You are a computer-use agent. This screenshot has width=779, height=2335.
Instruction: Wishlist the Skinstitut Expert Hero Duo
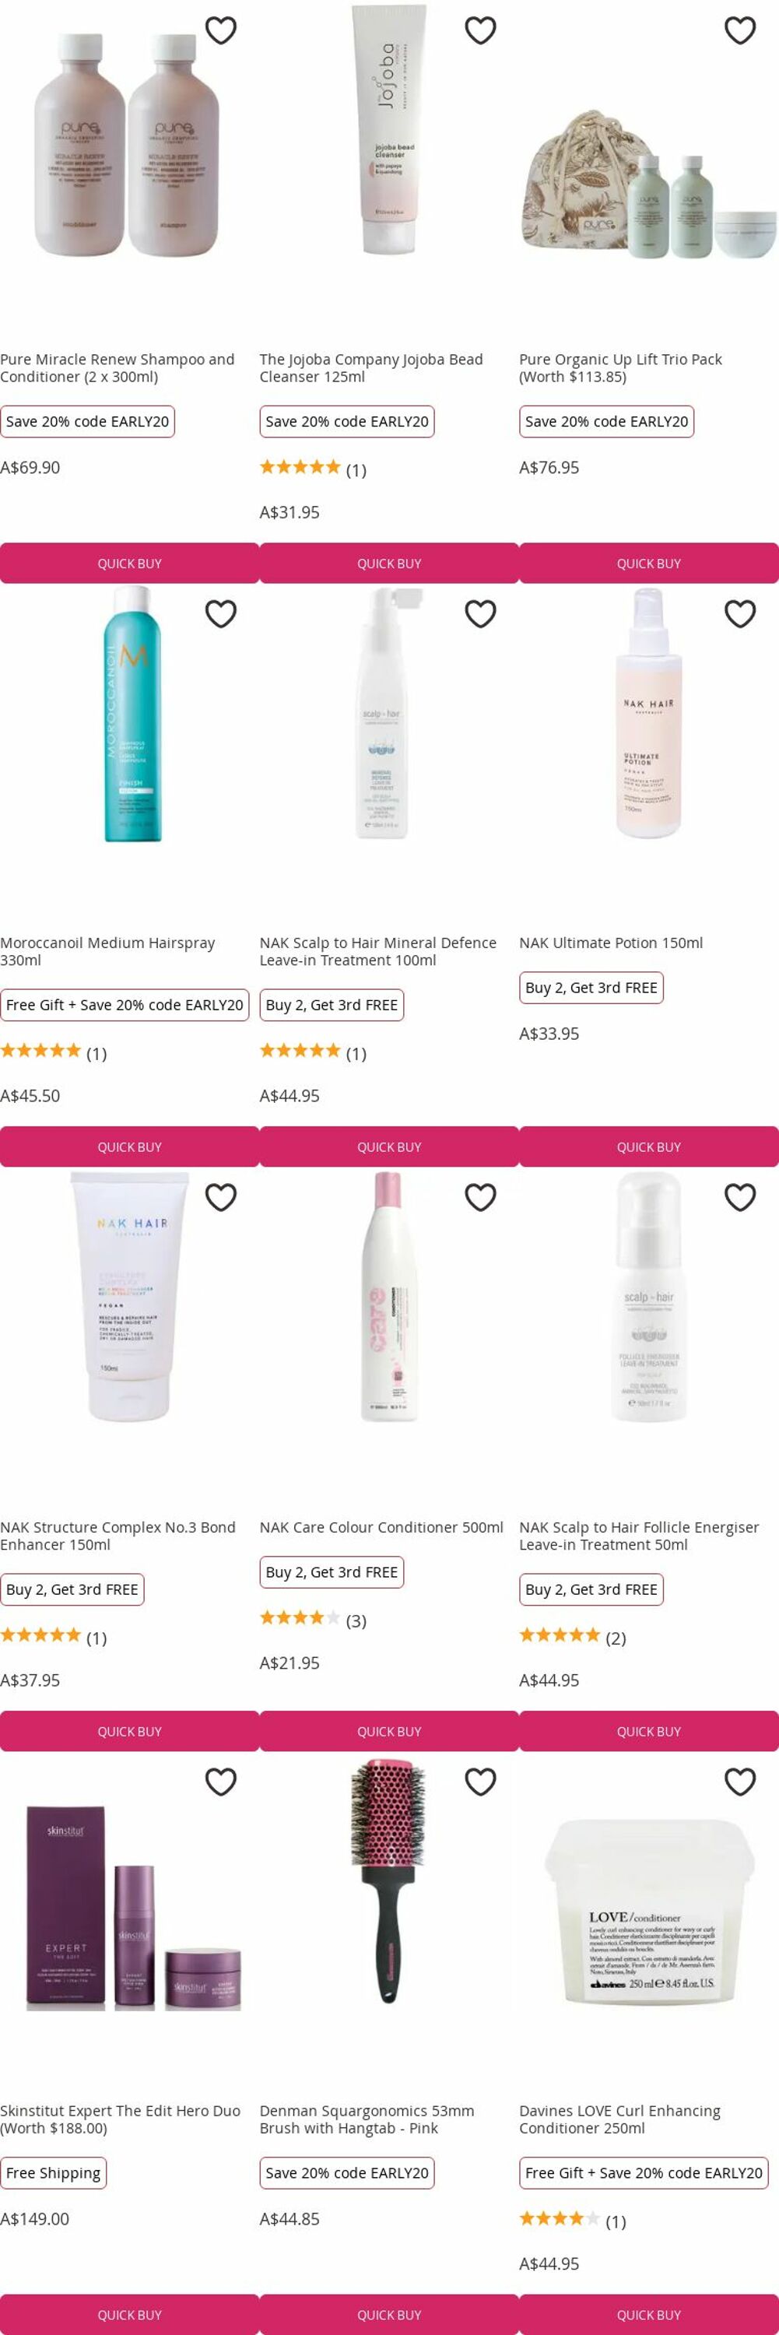[x=221, y=1781]
